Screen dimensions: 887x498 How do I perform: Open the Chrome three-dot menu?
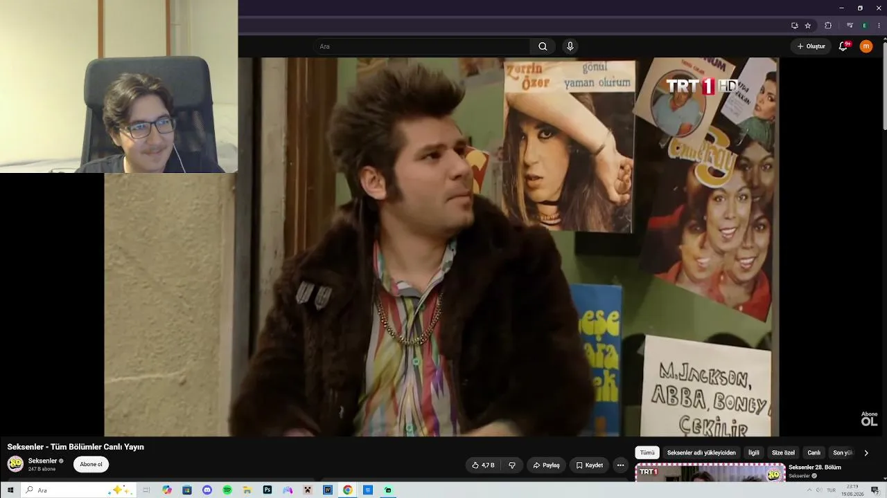[879, 26]
